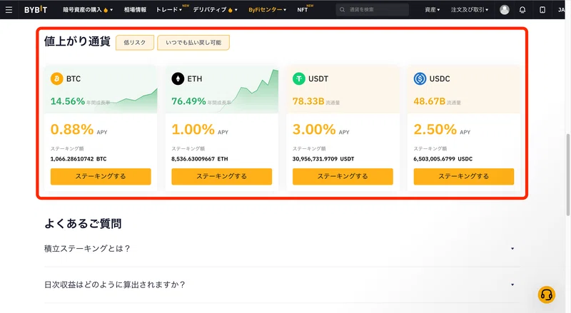Expand the 日次収益はどのように算出されますか？ question
The width and height of the screenshot is (571, 313).
[282, 284]
